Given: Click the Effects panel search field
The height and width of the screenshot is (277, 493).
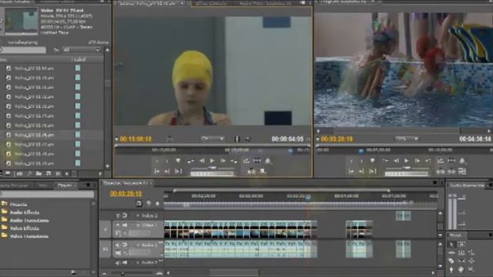Looking at the screenshot, I should pyautogui.click(x=47, y=195).
